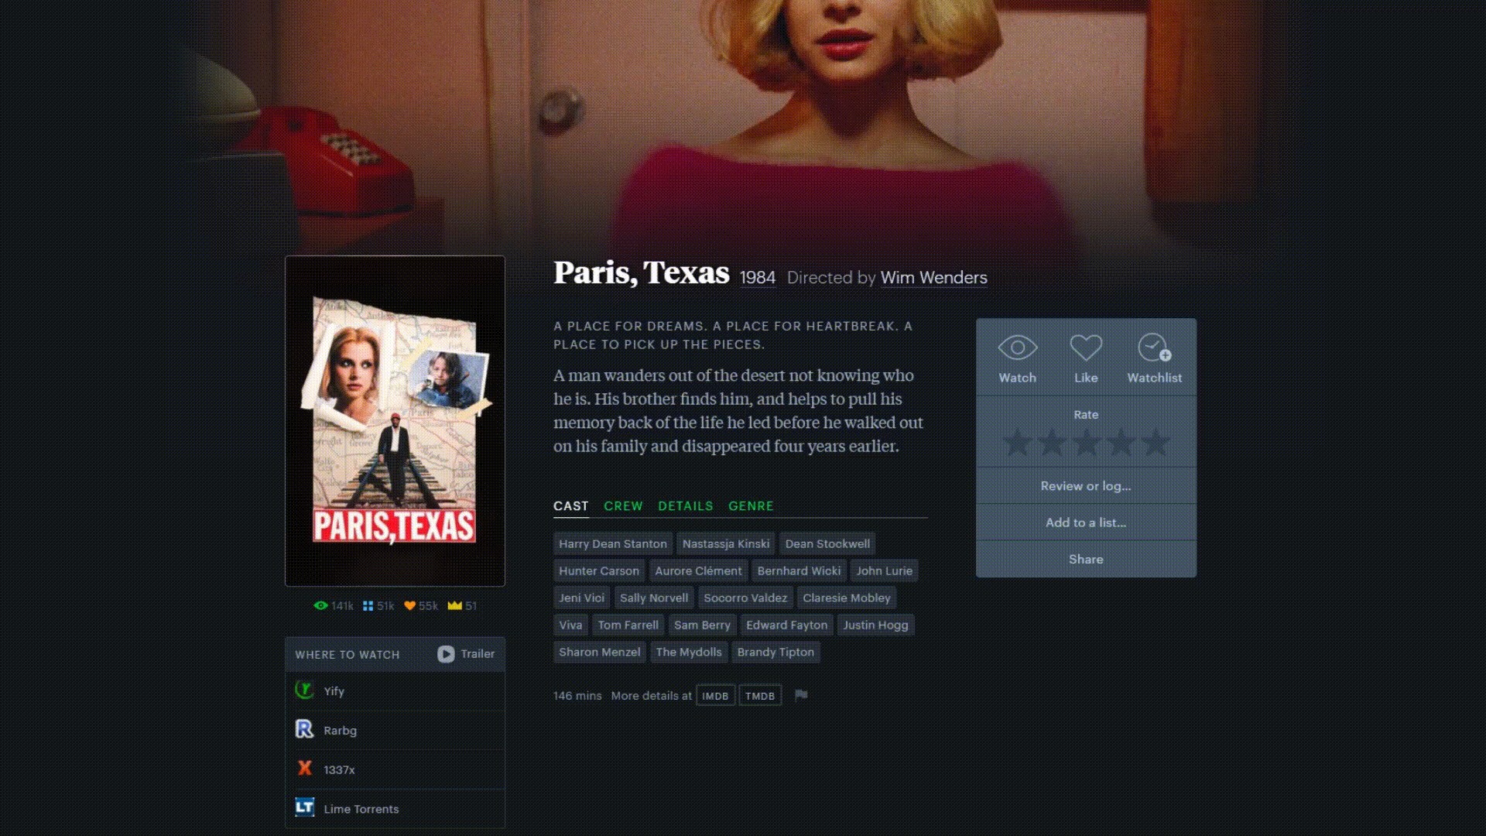The image size is (1486, 836).
Task: Click the IMDB details button
Action: click(714, 696)
